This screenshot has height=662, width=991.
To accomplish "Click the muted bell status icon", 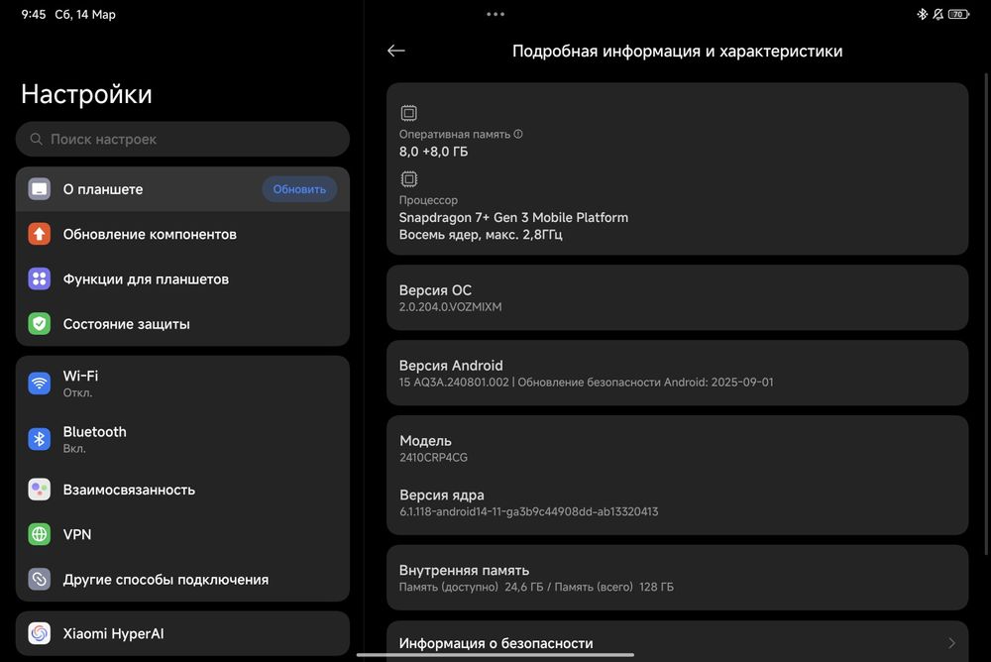I will [x=937, y=14].
